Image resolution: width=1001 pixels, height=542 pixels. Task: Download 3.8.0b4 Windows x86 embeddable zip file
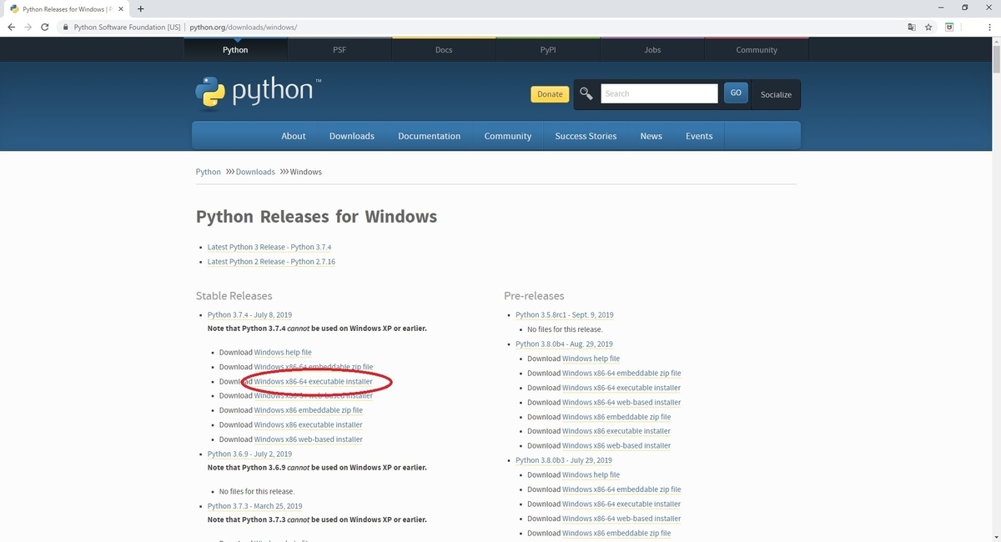click(x=616, y=417)
